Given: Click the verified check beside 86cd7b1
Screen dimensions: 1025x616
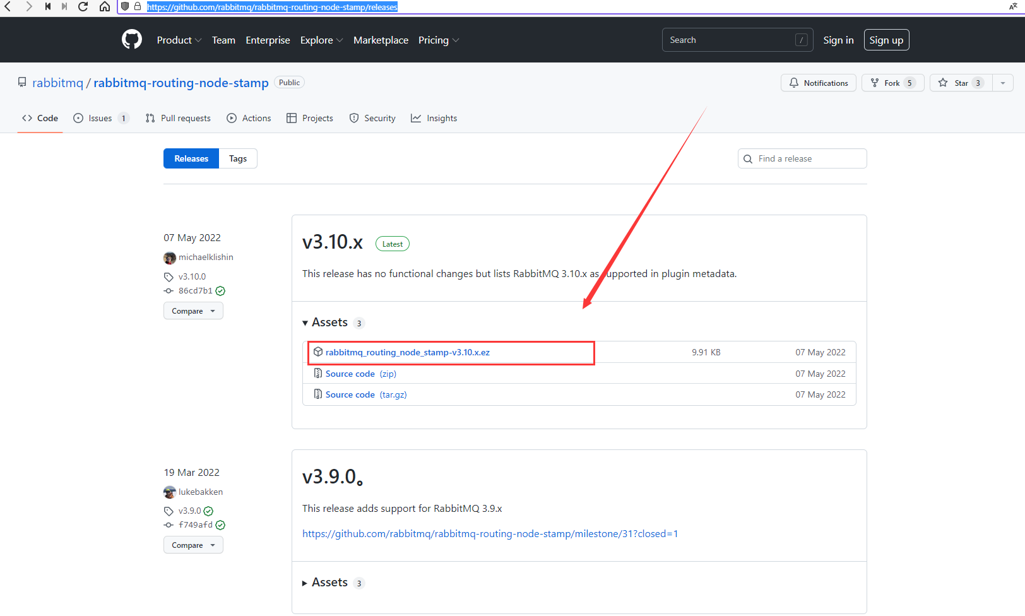Looking at the screenshot, I should pos(220,291).
